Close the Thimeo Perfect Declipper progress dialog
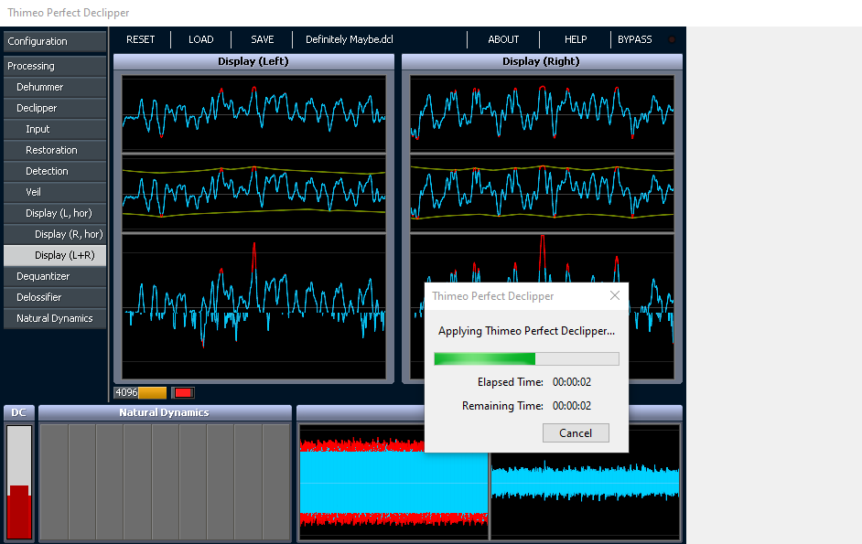This screenshot has width=862, height=544. (x=615, y=295)
